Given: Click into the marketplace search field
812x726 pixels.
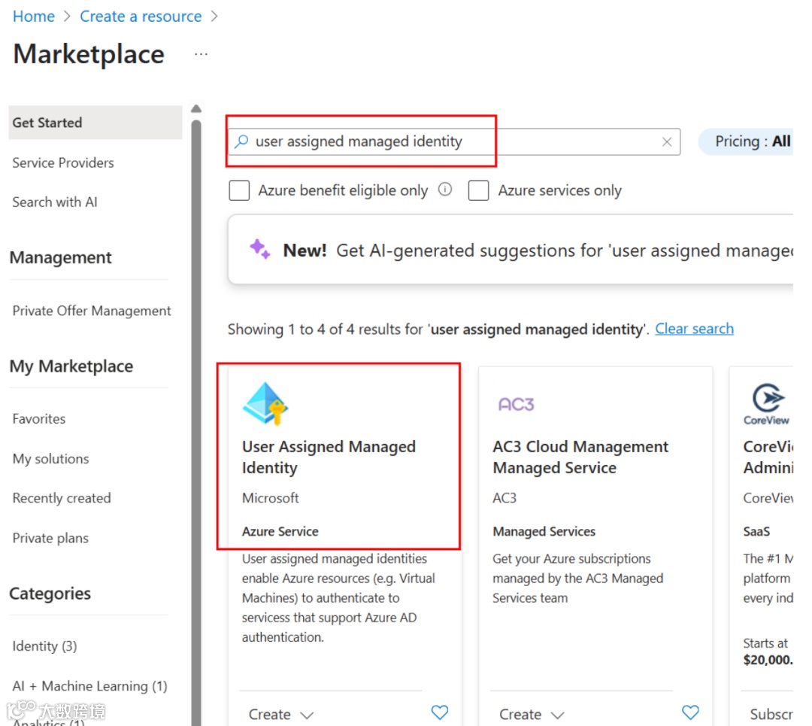Looking at the screenshot, I should point(451,141).
